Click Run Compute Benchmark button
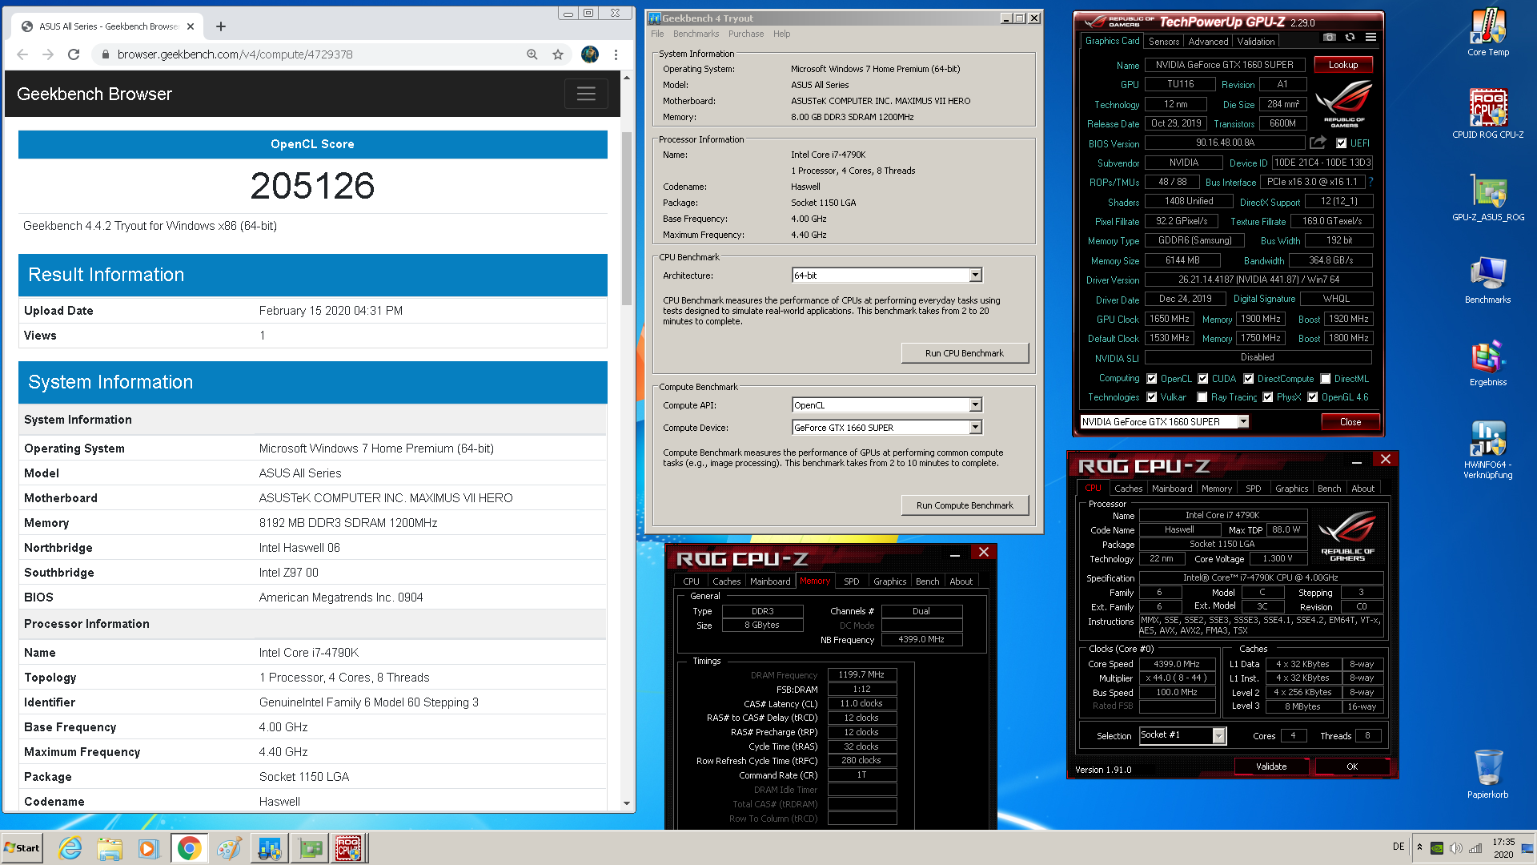 (965, 505)
